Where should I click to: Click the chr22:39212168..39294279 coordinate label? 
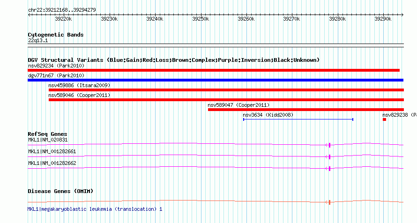coord(62,10)
